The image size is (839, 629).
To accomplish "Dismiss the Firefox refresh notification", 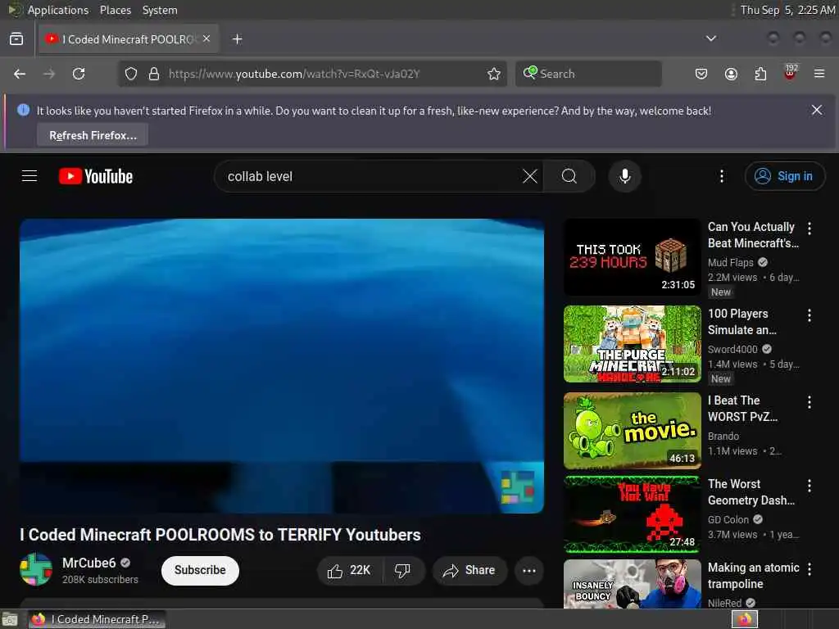I will point(817,111).
